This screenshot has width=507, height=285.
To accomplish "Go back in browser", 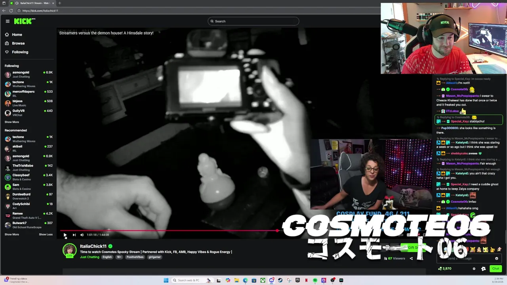I will (x=4, y=11).
